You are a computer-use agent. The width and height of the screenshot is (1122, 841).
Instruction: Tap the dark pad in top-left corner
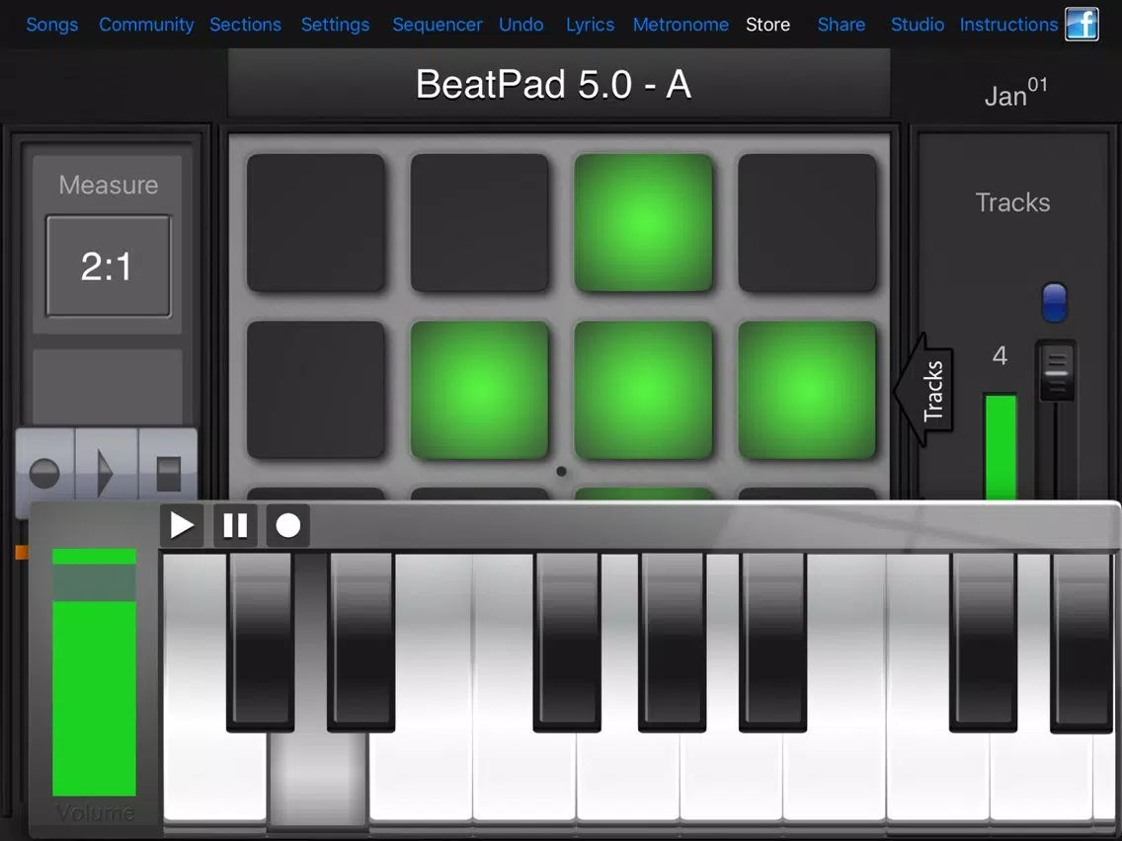pyautogui.click(x=316, y=222)
